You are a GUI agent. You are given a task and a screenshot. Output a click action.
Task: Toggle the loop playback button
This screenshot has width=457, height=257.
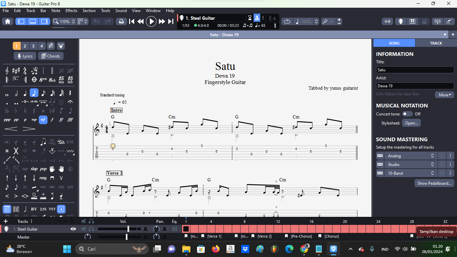point(287,21)
